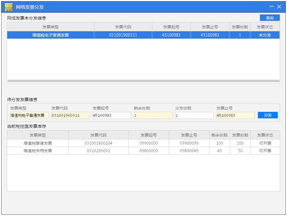This screenshot has height=216, width=287.
Task: Click top table 发票份数 cell 1
Action: point(240,35)
